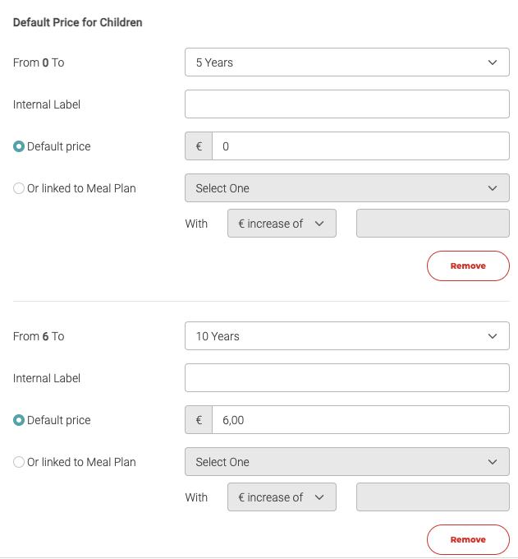Expand 'Select One' meal plan dropdown under 5 Years

click(x=346, y=188)
